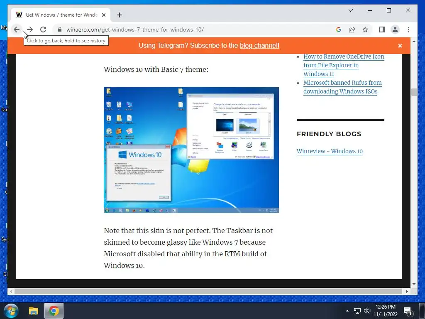View site information via the lock icon

click(x=60, y=29)
